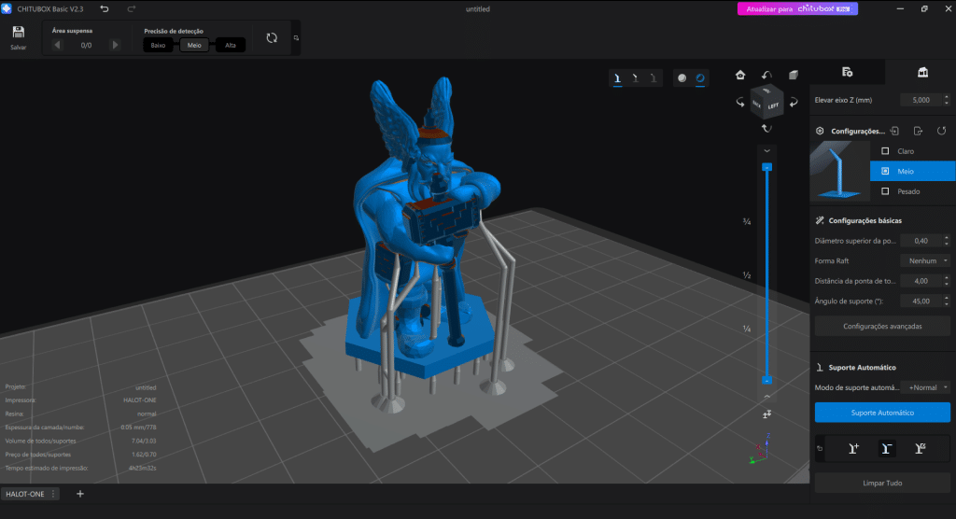Go to next suspended area
956x519 pixels.
pos(115,45)
